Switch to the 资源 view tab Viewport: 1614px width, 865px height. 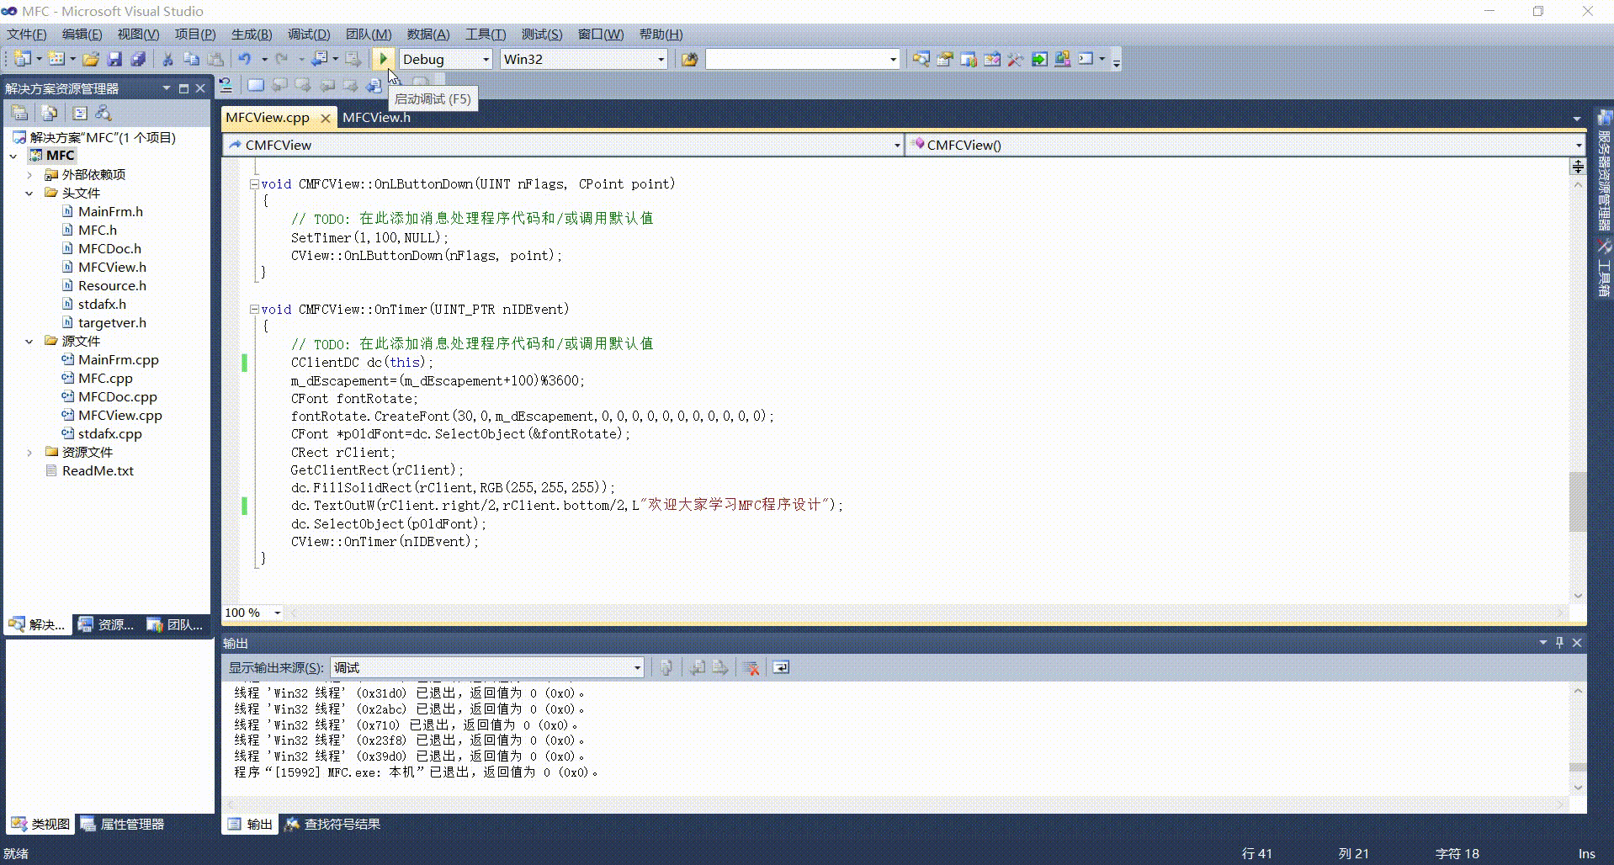coord(107,624)
